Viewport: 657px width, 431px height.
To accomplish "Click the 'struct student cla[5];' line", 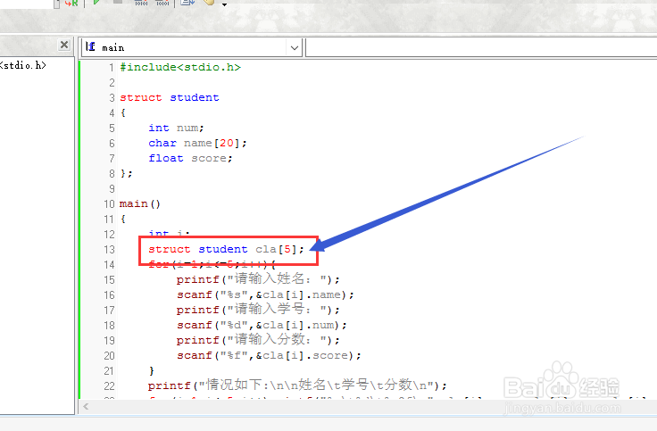I will [x=226, y=249].
